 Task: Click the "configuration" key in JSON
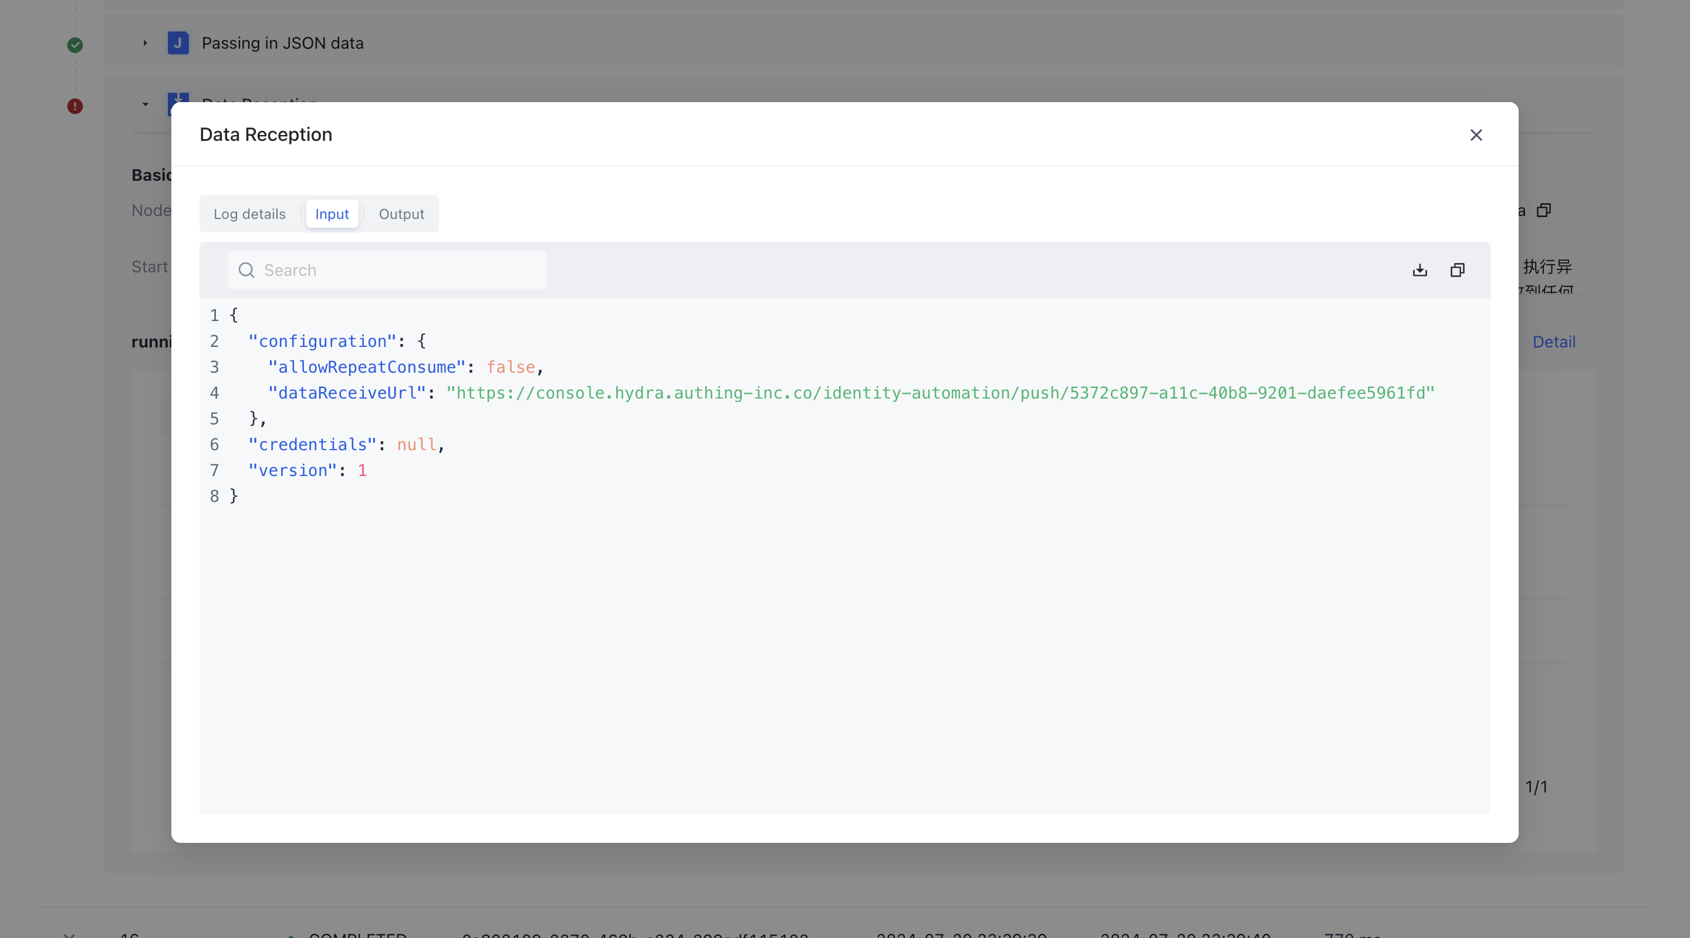(x=322, y=341)
